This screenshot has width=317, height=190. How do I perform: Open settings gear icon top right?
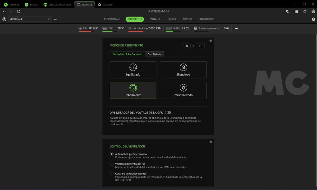click(x=305, y=11)
